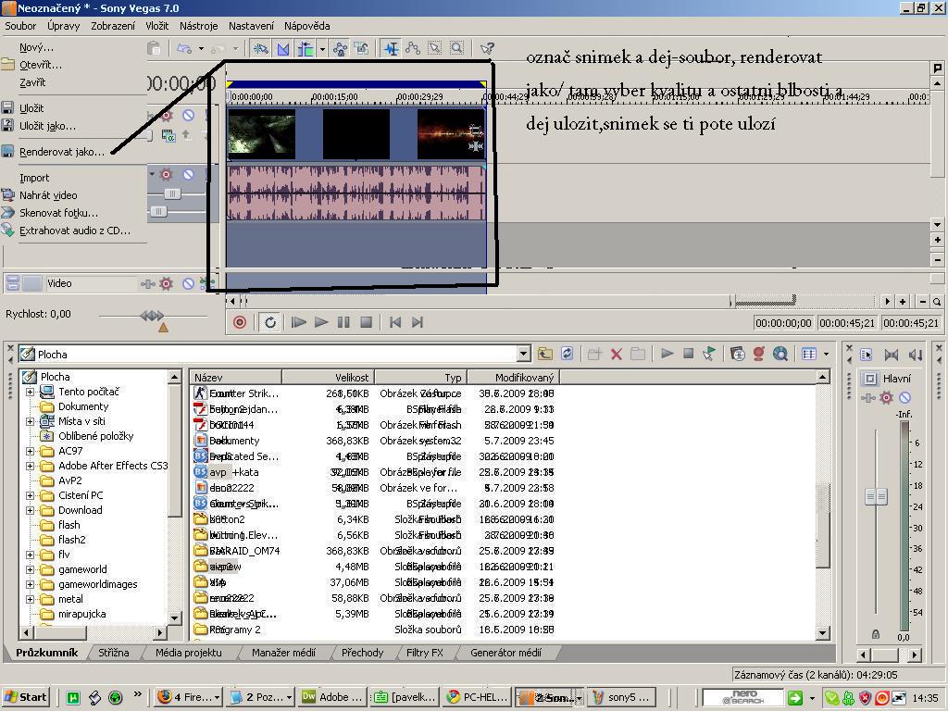The width and height of the screenshot is (948, 711).
Task: Click the red X delete icon in Explorer
Action: click(616, 354)
